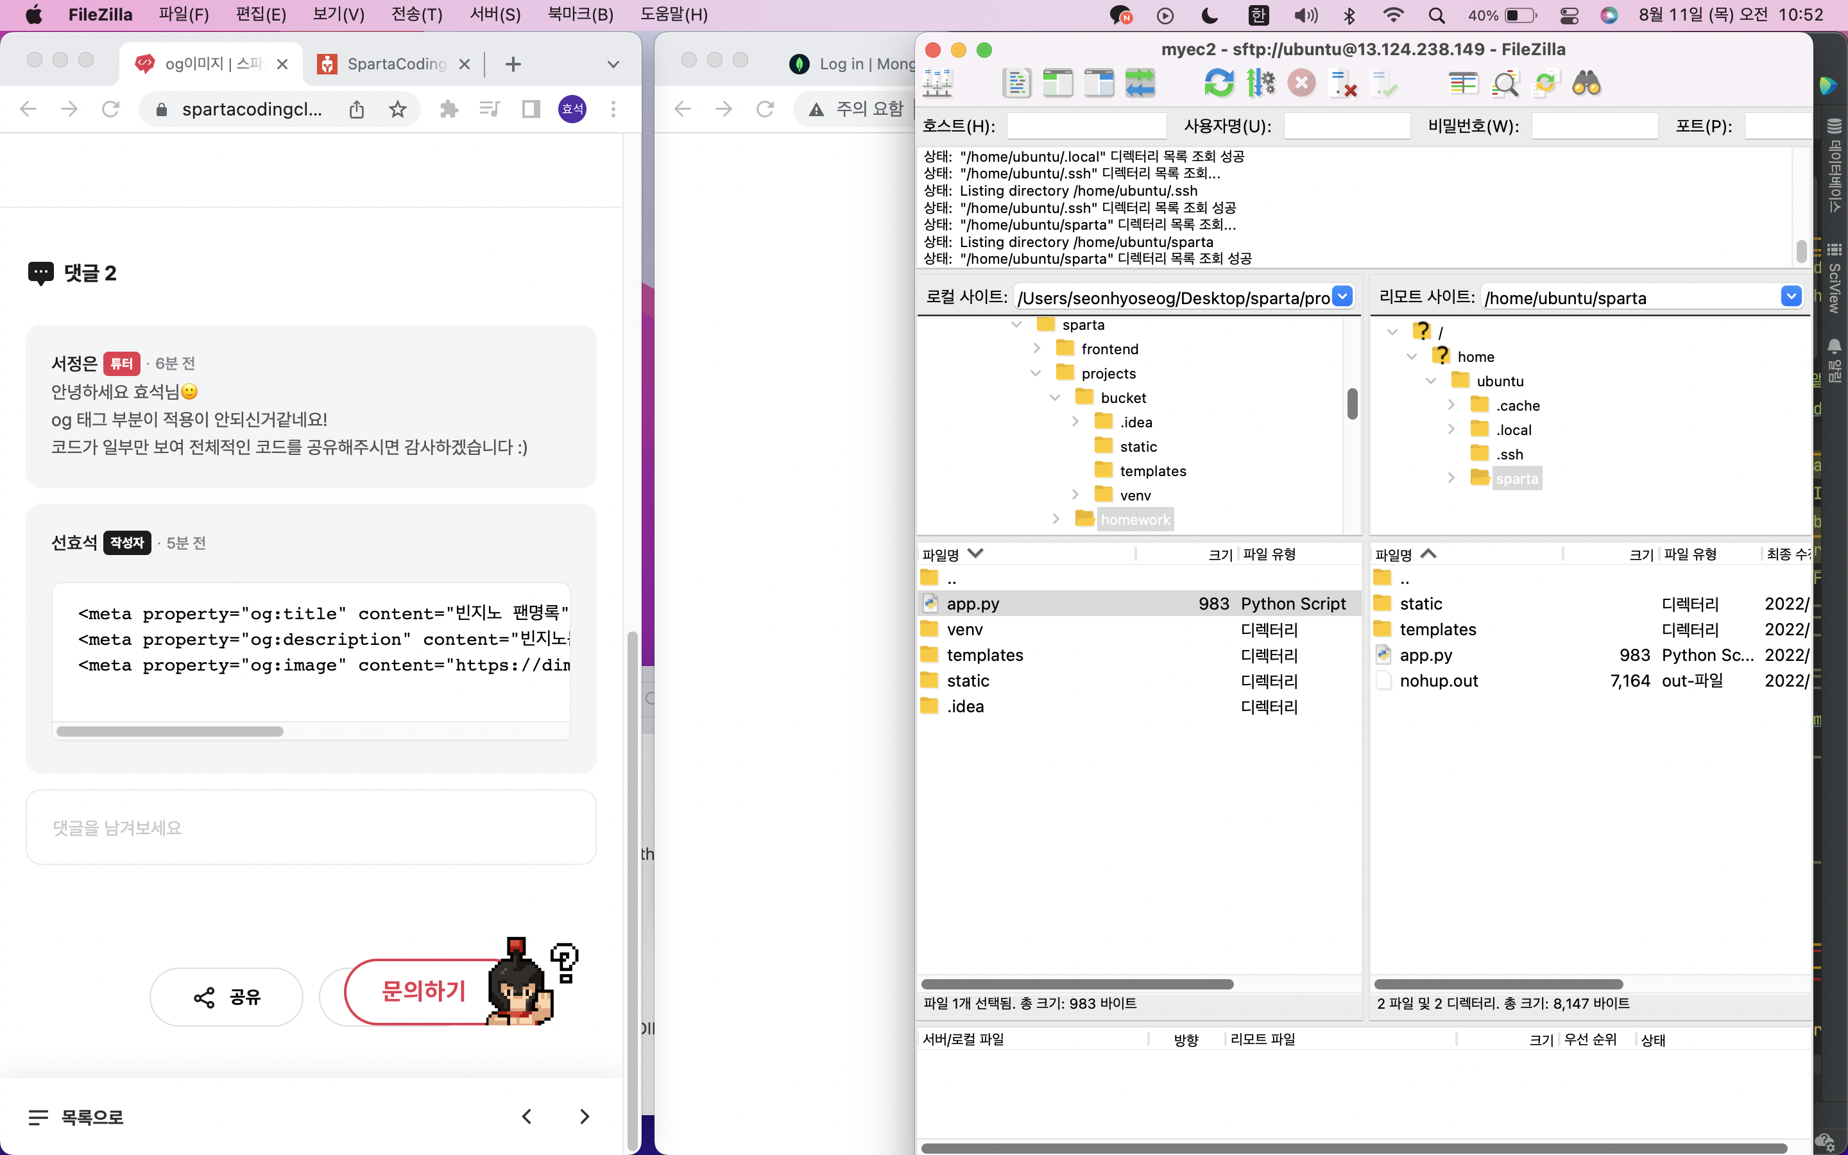This screenshot has width=1848, height=1155.
Task: Expand the remote sparta folder
Action: point(1451,478)
